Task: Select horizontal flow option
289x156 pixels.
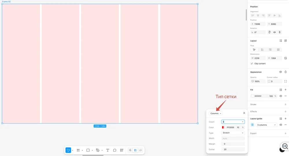Action: point(270,50)
